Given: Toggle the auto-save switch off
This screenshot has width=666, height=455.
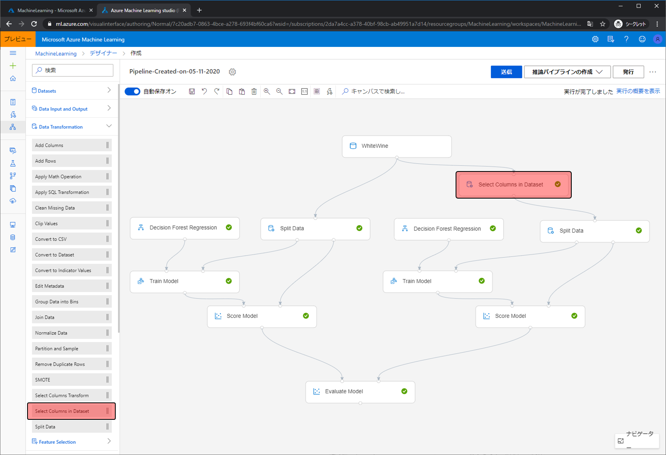Looking at the screenshot, I should [x=132, y=91].
